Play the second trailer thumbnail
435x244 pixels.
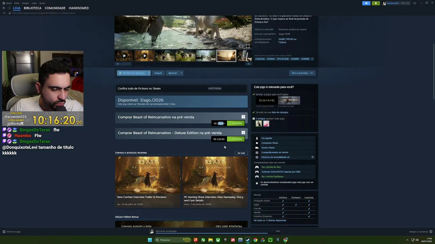[145, 56]
